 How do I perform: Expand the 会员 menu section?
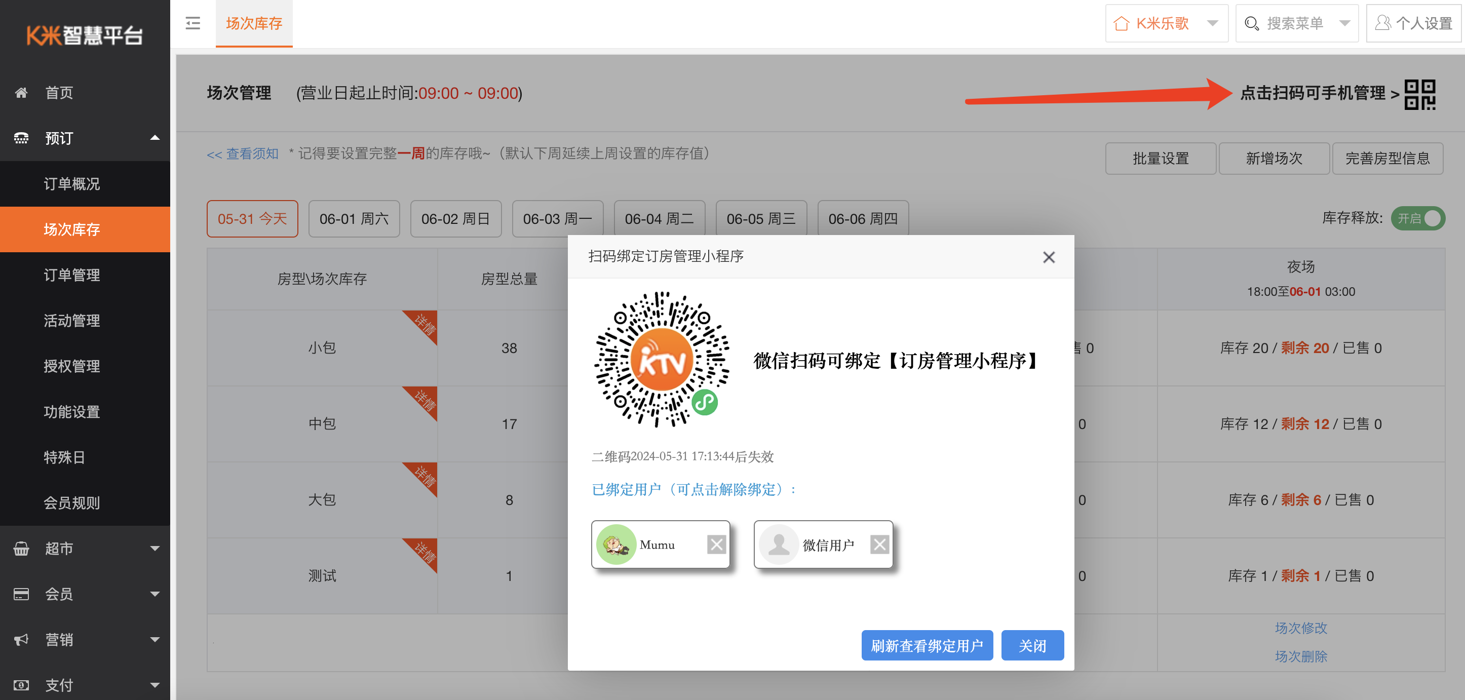(155, 594)
